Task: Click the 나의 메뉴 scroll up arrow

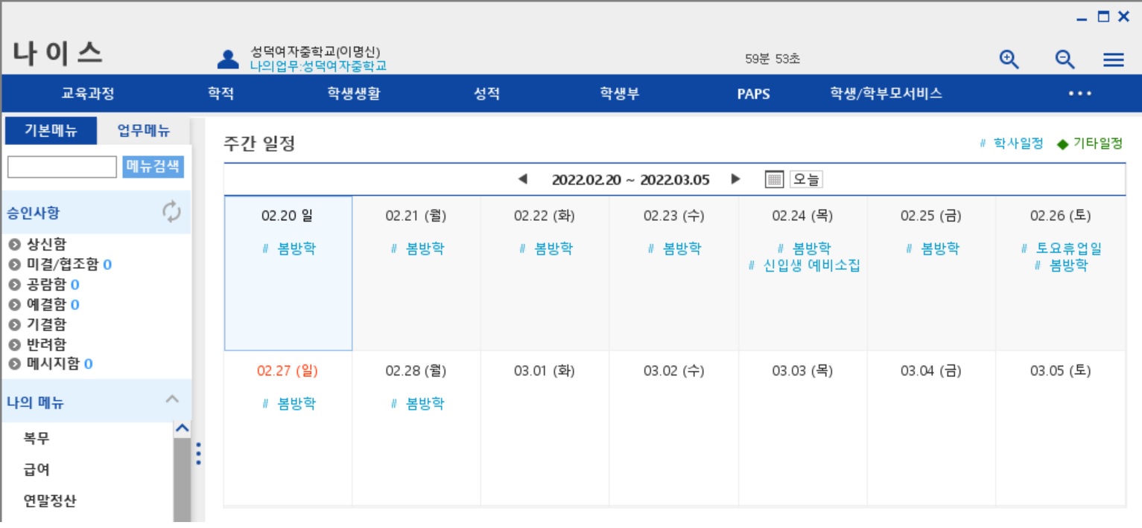Action: pos(182,428)
